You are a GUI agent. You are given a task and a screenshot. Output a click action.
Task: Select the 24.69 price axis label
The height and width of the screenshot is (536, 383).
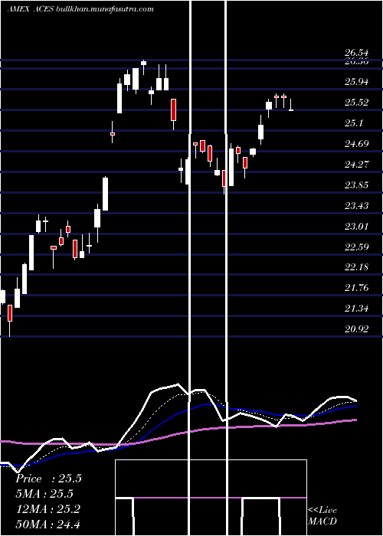[357, 144]
